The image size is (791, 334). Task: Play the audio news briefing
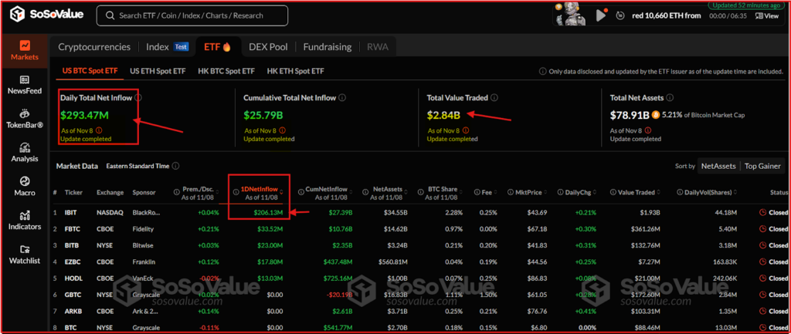[x=600, y=15]
